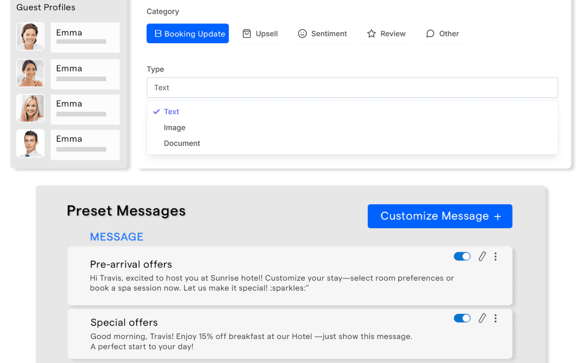
Task: Click the Booking Update category button
Action: 187,34
